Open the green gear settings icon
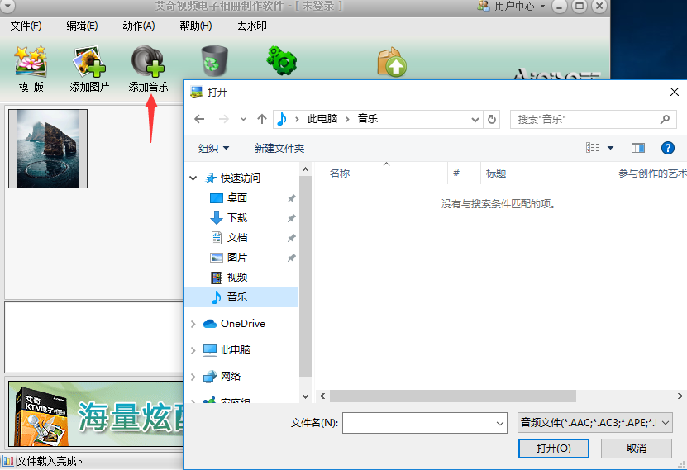Image resolution: width=687 pixels, height=470 pixels. [281, 61]
